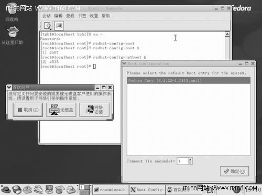Minimize the Konsole window
Screen dimensions: 262x195
click(x=216, y=8)
